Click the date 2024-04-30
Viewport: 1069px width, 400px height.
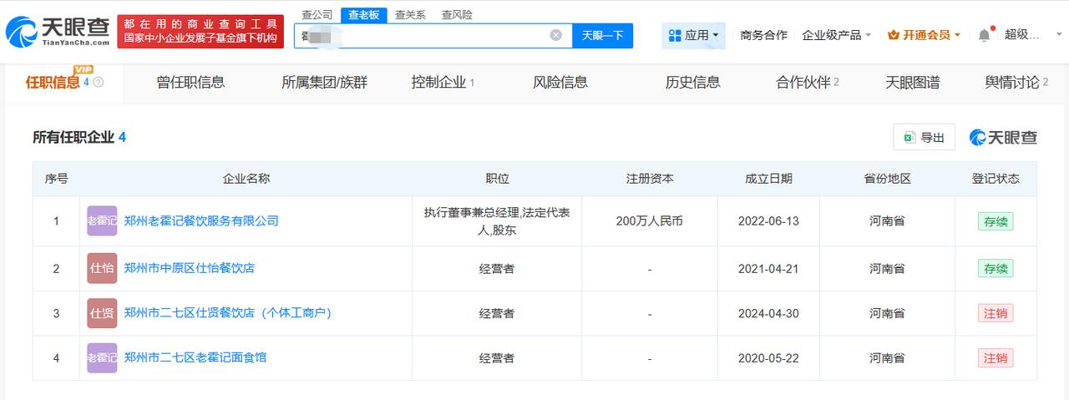[x=768, y=313]
